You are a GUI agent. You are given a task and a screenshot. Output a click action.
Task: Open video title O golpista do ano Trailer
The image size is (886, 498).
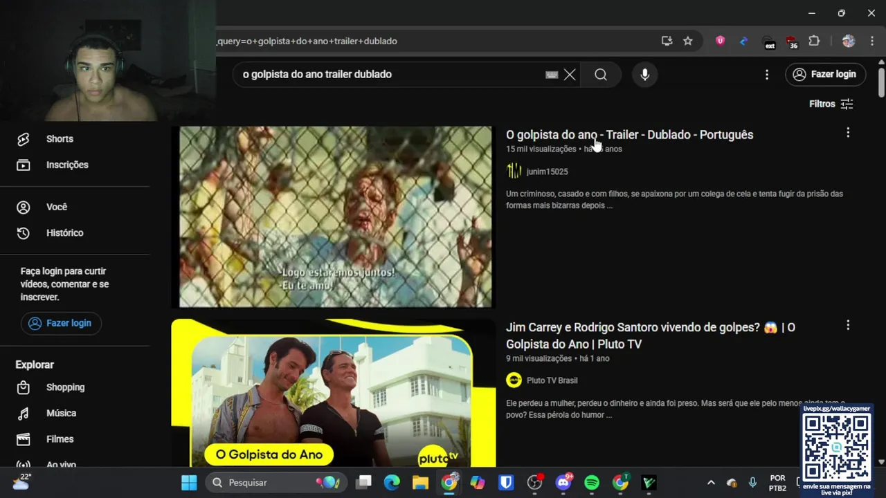[x=629, y=135]
